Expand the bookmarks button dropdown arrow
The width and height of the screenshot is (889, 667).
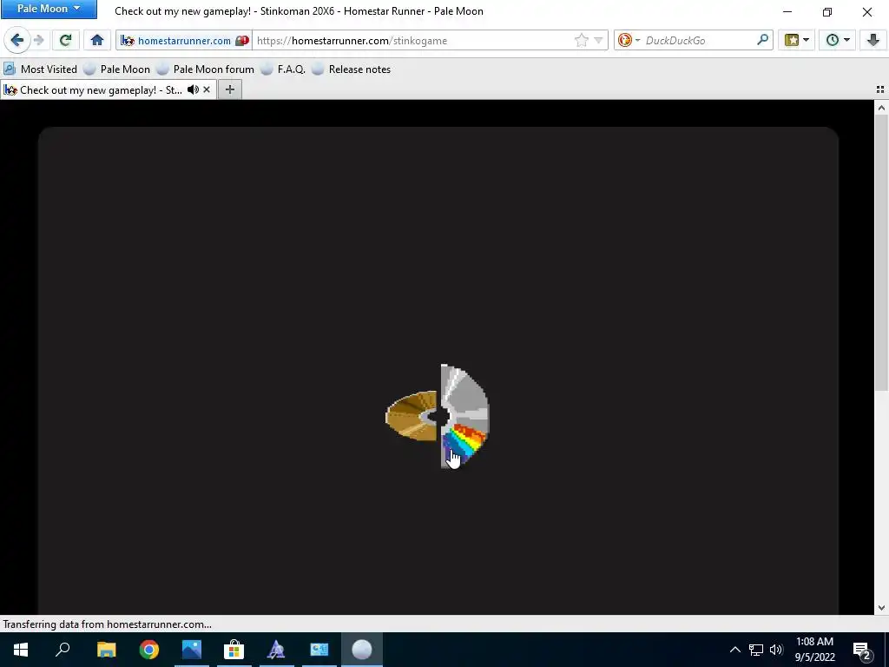tap(807, 40)
